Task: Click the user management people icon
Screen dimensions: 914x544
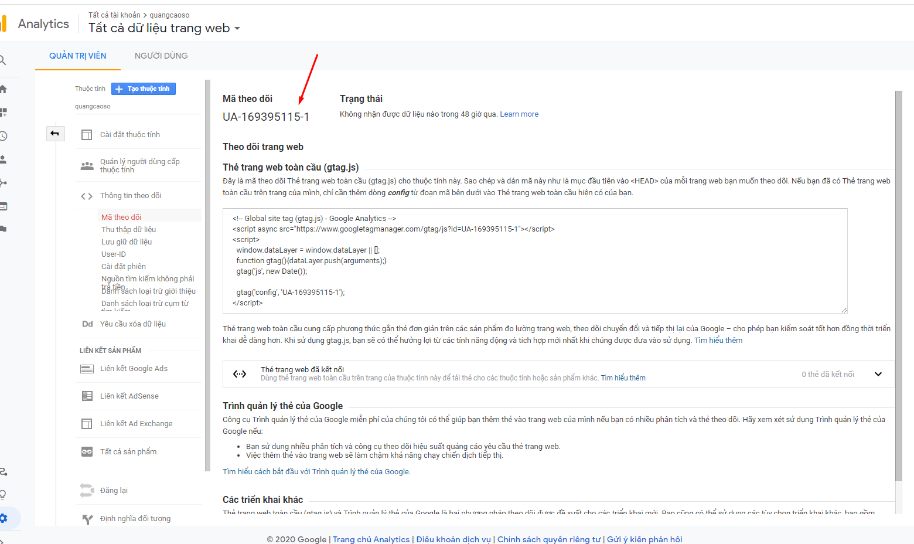Action: click(x=87, y=166)
